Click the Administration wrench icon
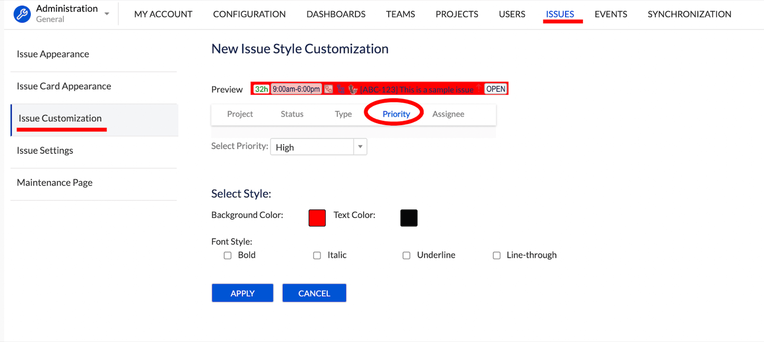Screen dimensions: 764x342 pyautogui.click(x=22, y=14)
